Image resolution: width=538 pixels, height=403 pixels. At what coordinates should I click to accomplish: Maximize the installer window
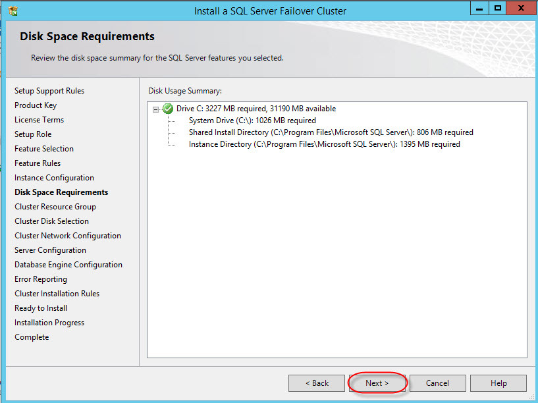pos(498,9)
